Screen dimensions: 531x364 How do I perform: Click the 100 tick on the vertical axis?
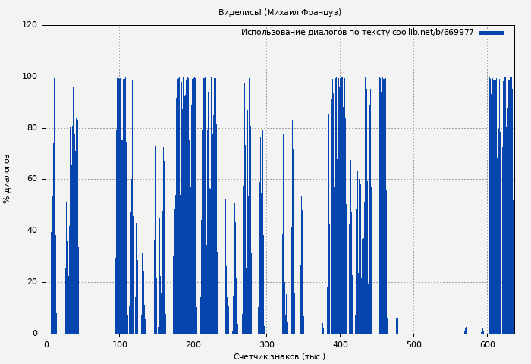(30, 77)
